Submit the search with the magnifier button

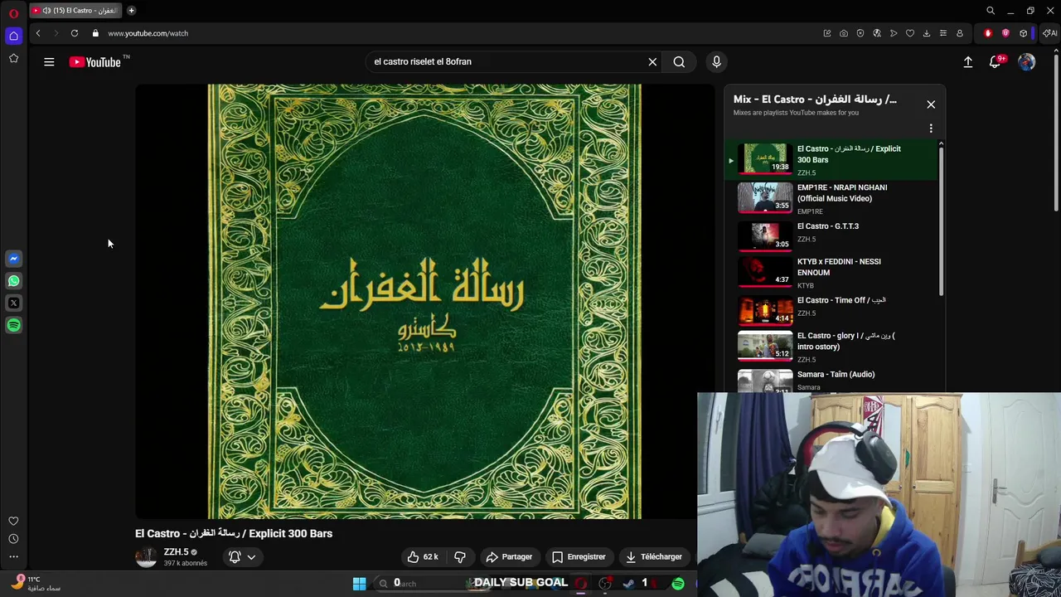pos(679,62)
